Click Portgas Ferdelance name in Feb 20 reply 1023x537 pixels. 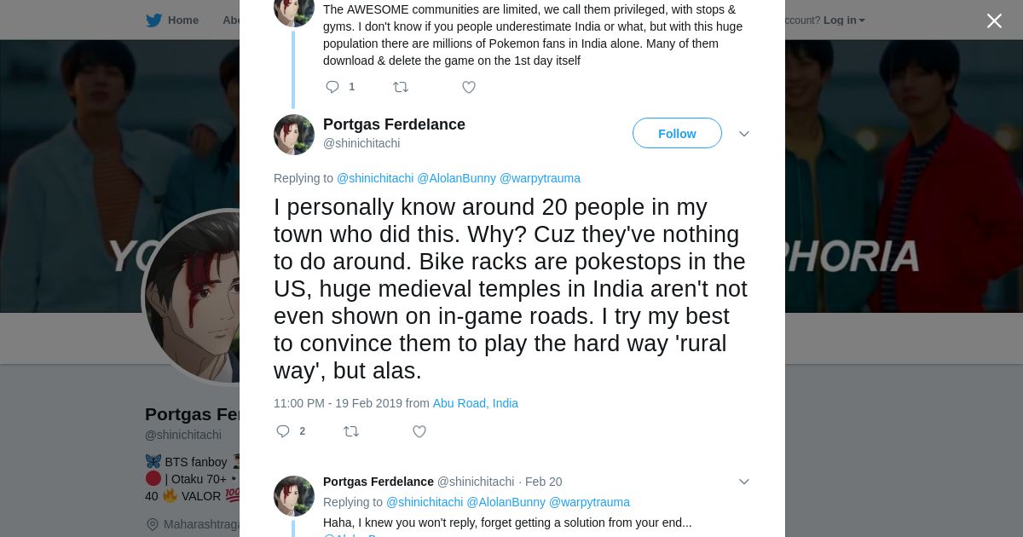(378, 482)
